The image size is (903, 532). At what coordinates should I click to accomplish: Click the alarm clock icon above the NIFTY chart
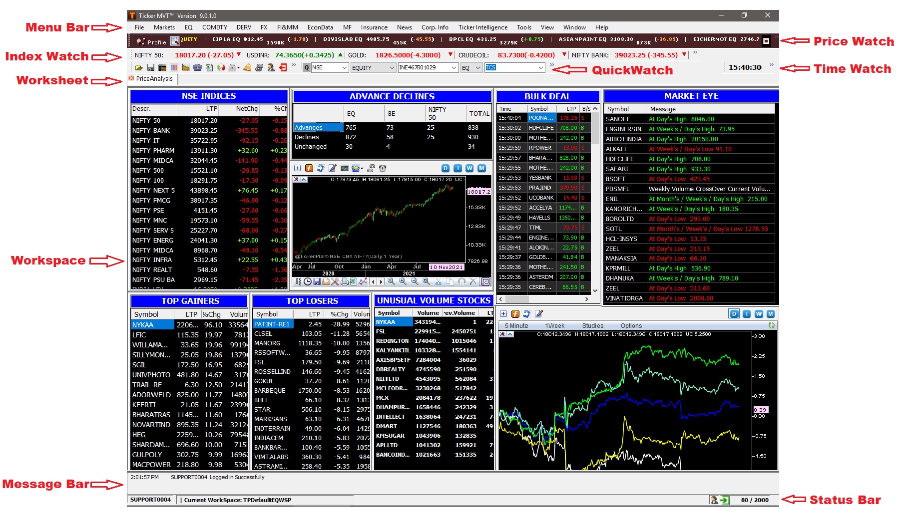[383, 168]
